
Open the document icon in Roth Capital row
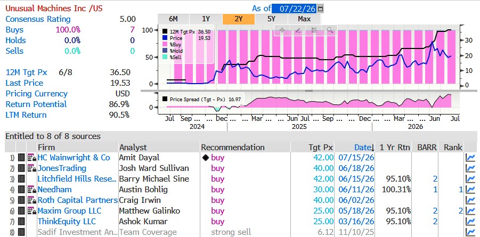coord(21,201)
